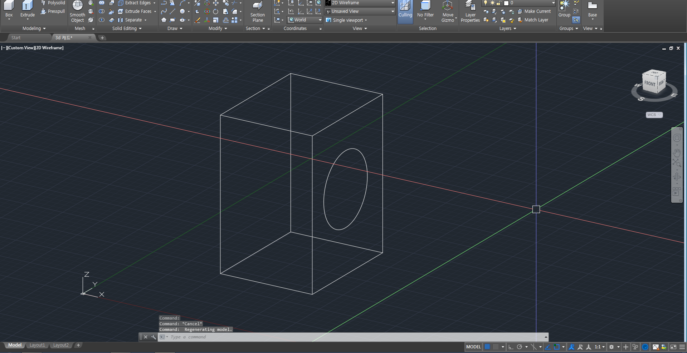Expand the Layers panel
The height and width of the screenshot is (353, 687).
(x=507, y=29)
